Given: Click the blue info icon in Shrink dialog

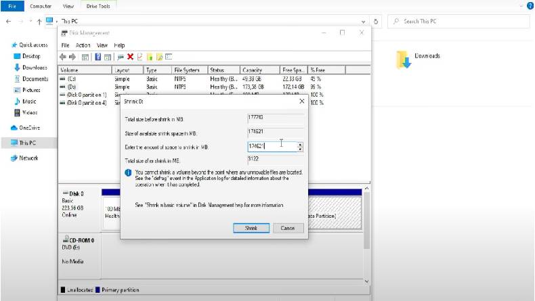Looking at the screenshot, I should pyautogui.click(x=128, y=173).
